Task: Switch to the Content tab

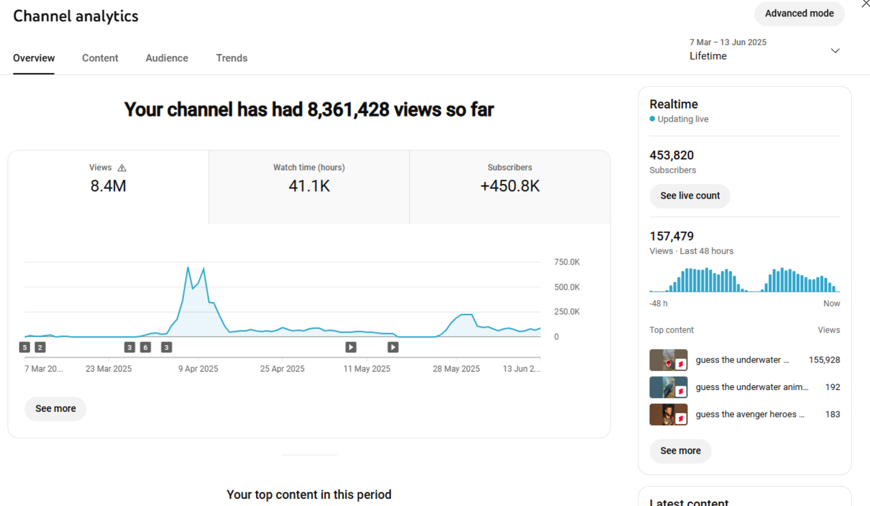Action: tap(100, 58)
